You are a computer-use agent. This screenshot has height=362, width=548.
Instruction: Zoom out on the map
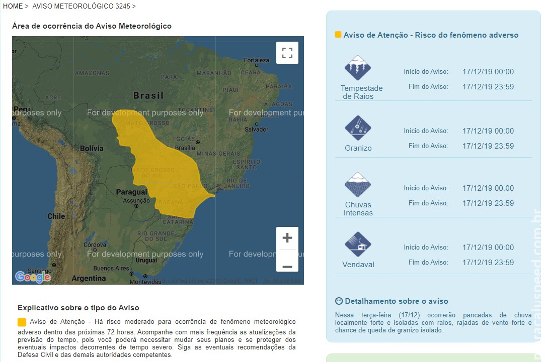tap(287, 266)
